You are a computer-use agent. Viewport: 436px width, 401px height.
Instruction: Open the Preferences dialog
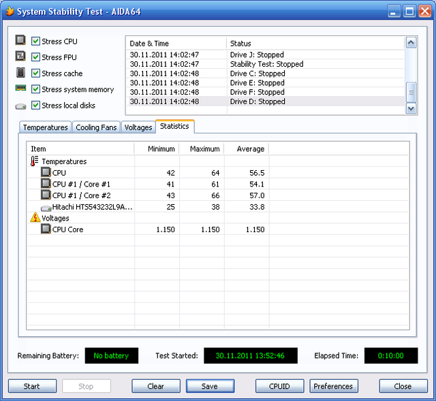334,386
